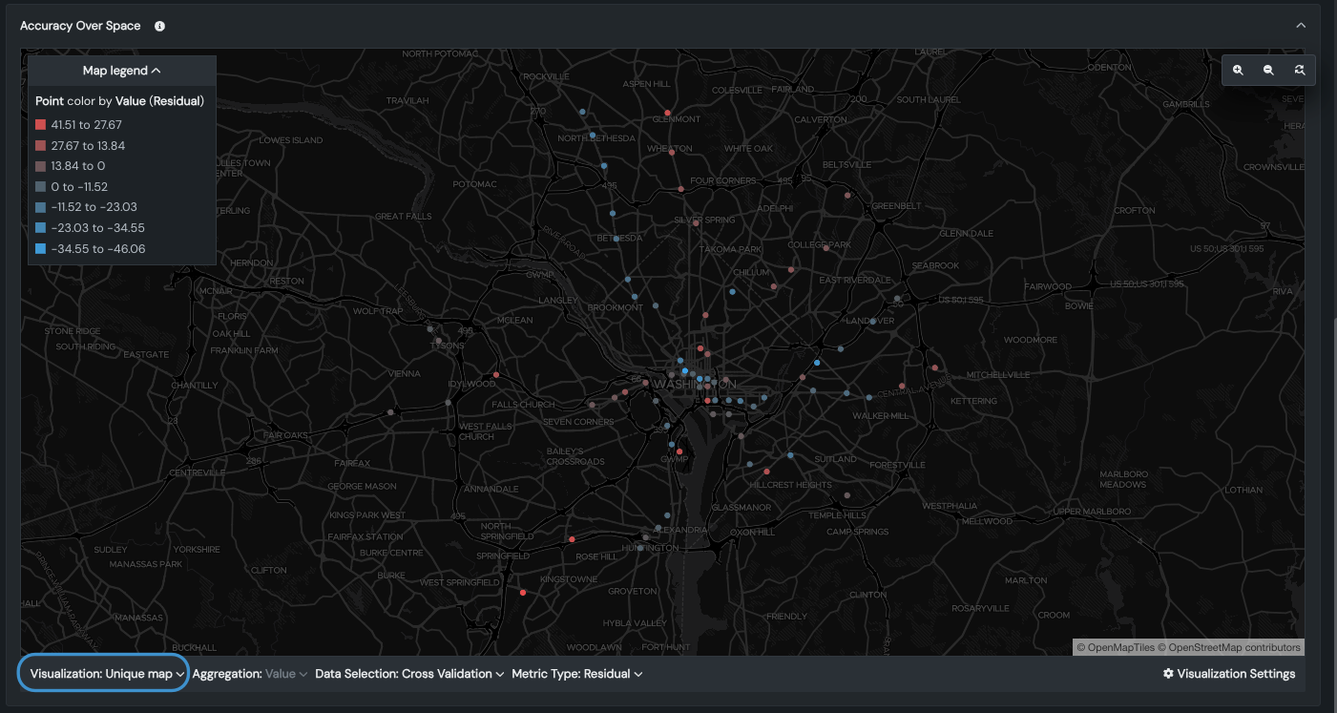The image size is (1337, 713).
Task: Open the OpenStreetMap contributors link
Action: coord(1235,647)
